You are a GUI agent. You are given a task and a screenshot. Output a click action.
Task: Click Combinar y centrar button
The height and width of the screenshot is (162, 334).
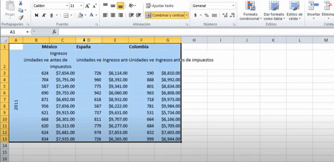click(165, 15)
